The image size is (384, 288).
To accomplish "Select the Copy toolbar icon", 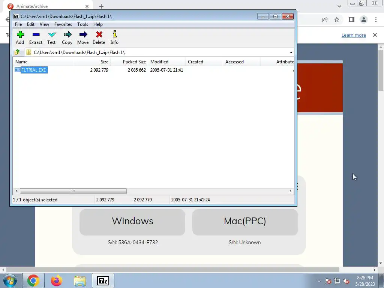I will [67, 37].
